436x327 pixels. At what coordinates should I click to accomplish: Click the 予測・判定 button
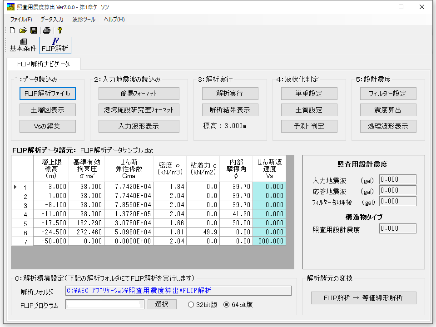[x=309, y=126]
